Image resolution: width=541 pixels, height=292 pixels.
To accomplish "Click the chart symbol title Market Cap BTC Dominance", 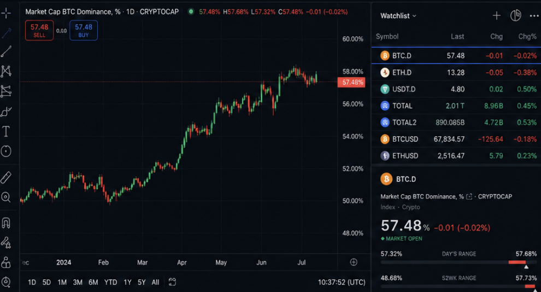I will pos(73,11).
